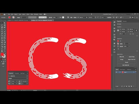Viewport: 139px width, 104px height.
Task: Select the Type tool
Action: click(2, 29)
